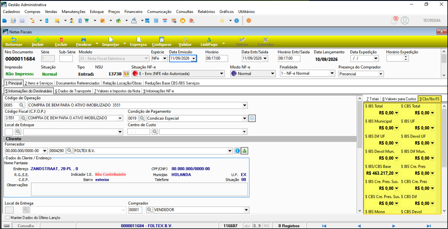Viewport: 448px width, 229px height.
Task: Open the Situação NF-e dropdown
Action: pos(222,74)
